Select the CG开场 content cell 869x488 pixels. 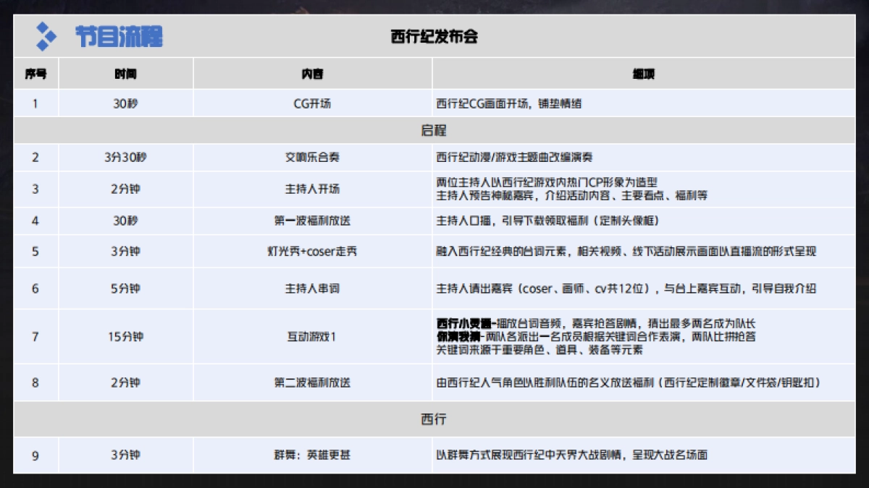(x=311, y=102)
